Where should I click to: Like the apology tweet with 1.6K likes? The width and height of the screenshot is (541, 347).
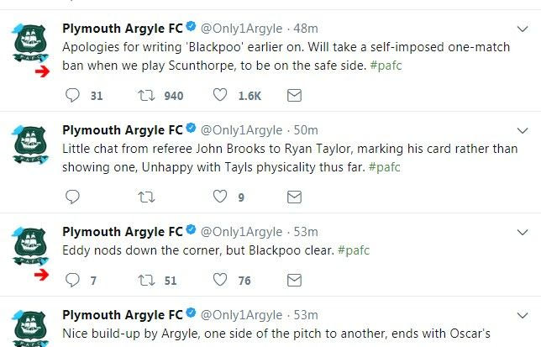[221, 96]
